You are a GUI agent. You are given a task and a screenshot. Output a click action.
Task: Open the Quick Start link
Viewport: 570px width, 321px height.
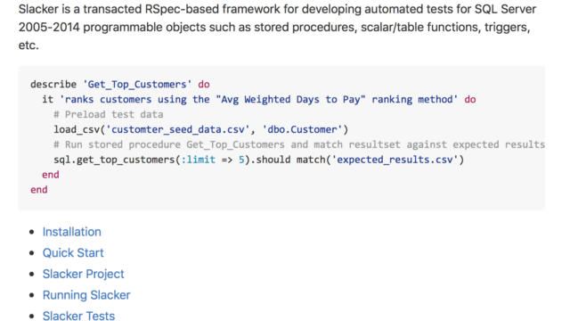click(x=73, y=253)
